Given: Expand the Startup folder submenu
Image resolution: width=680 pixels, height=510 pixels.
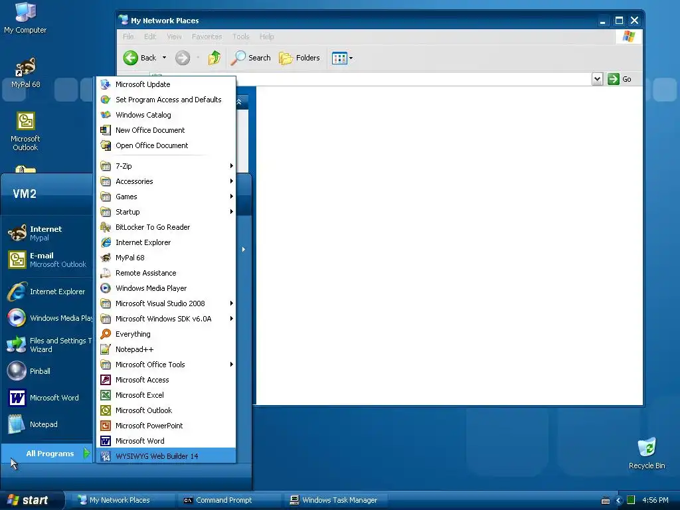Looking at the screenshot, I should click(166, 212).
